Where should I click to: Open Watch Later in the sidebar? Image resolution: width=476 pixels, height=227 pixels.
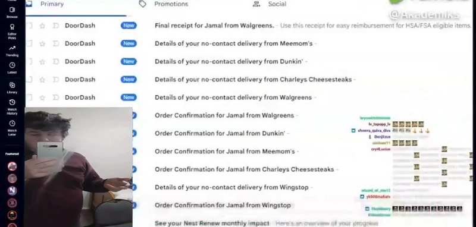pyautogui.click(x=12, y=128)
